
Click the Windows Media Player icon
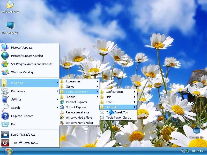[62, 118]
